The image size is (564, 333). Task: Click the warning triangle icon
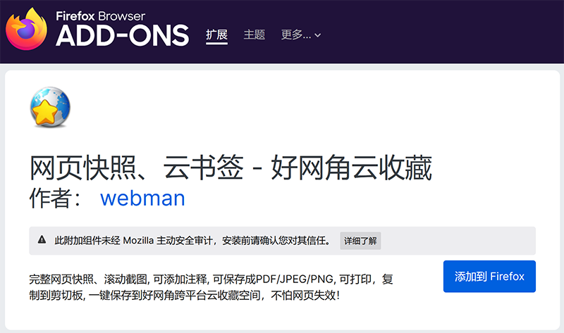(x=42, y=240)
